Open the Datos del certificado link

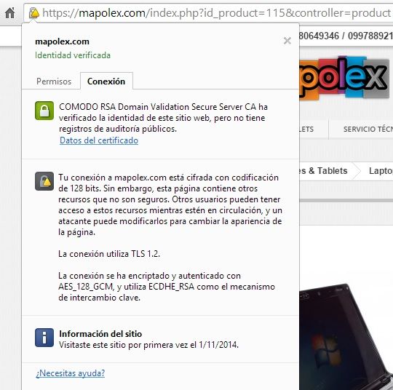tap(99, 140)
